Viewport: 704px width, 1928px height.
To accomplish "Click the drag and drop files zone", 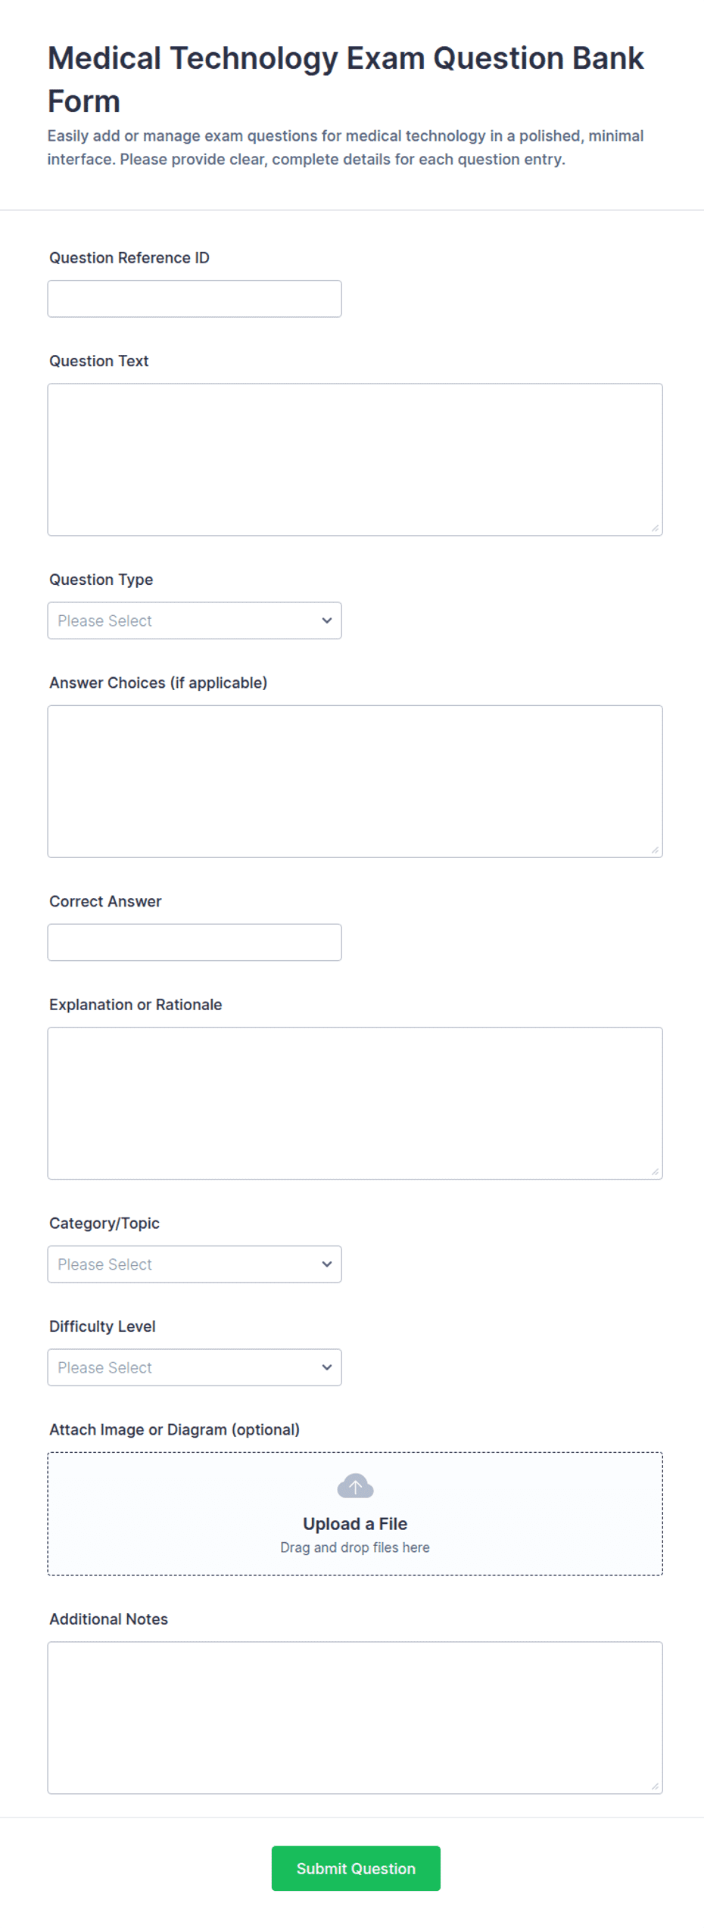I will 355,1514.
